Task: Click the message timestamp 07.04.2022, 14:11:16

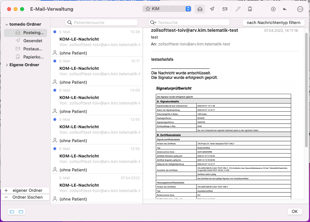Action: pyautogui.click(x=281, y=31)
